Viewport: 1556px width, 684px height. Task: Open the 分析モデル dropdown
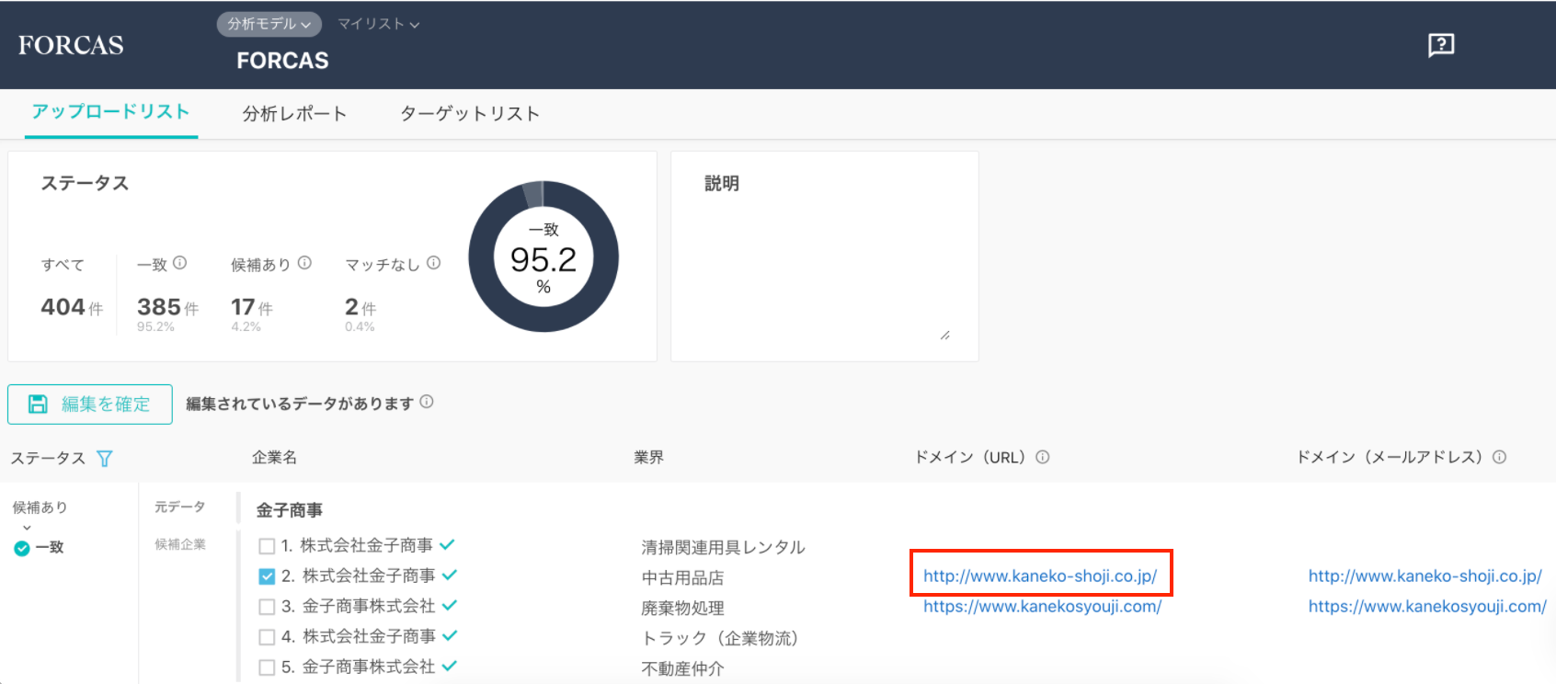[269, 24]
